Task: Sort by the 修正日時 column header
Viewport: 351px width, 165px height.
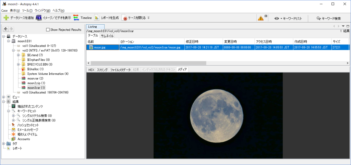Action: (204, 41)
